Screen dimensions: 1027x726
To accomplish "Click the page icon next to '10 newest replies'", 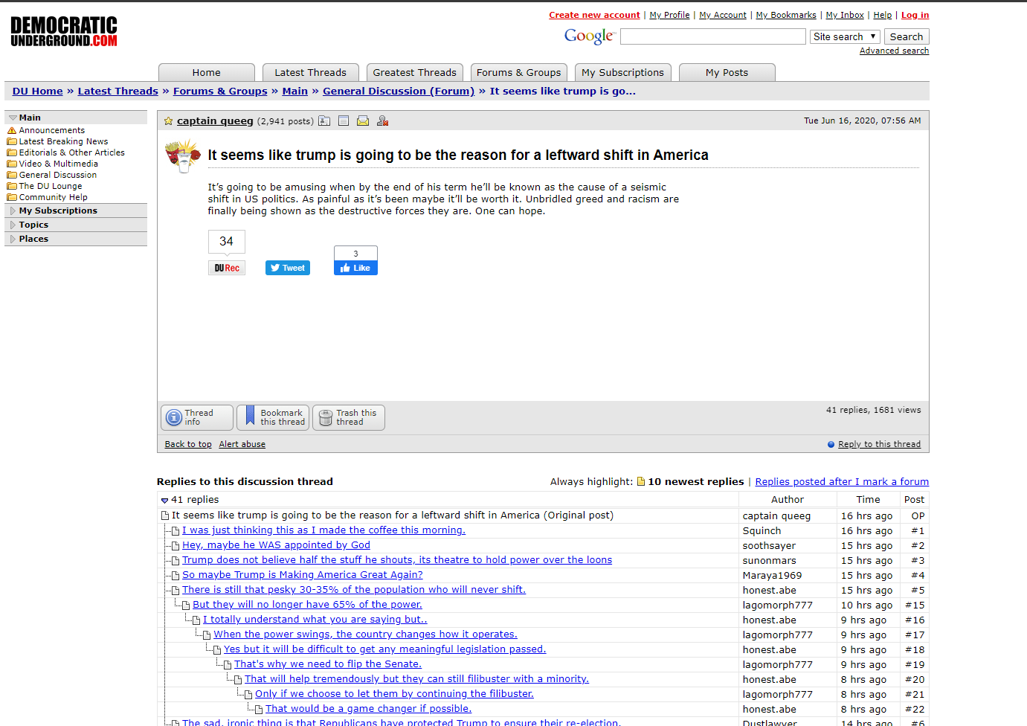I will click(x=641, y=481).
